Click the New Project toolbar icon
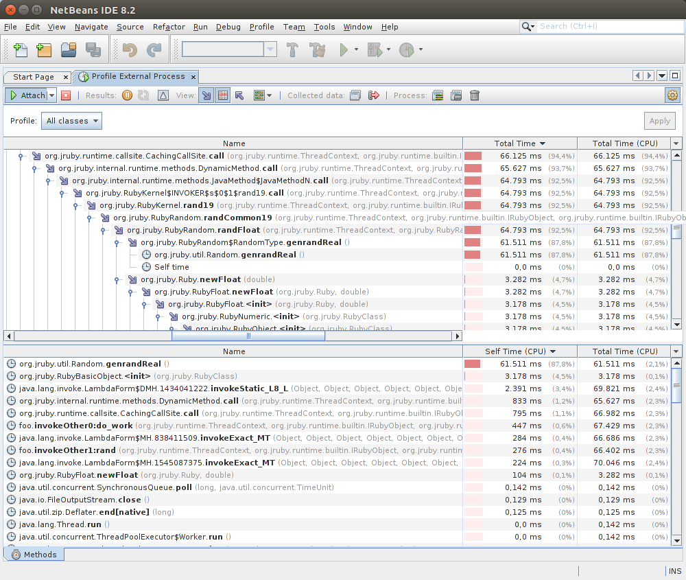Viewport: 686px width, 580px height. click(x=44, y=50)
